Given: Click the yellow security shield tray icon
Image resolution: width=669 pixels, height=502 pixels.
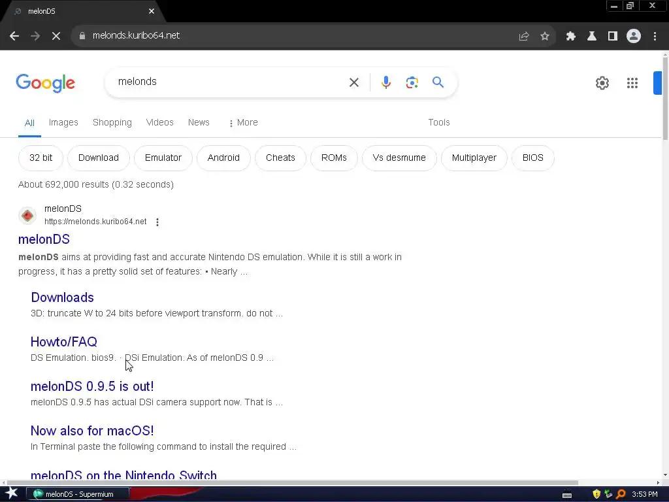Looking at the screenshot, I should 596,494.
